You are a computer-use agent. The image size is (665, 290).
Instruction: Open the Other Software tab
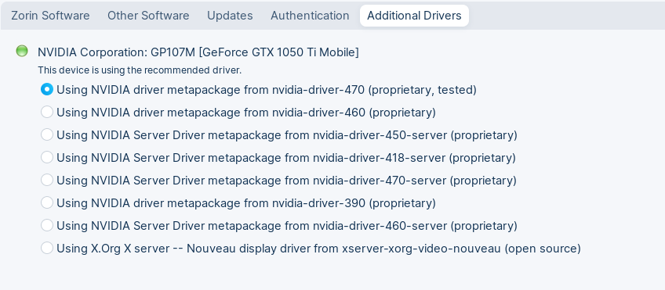[x=148, y=16]
